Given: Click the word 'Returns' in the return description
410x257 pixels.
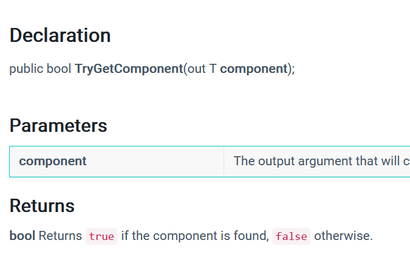Looking at the screenshot, I should (60, 236).
